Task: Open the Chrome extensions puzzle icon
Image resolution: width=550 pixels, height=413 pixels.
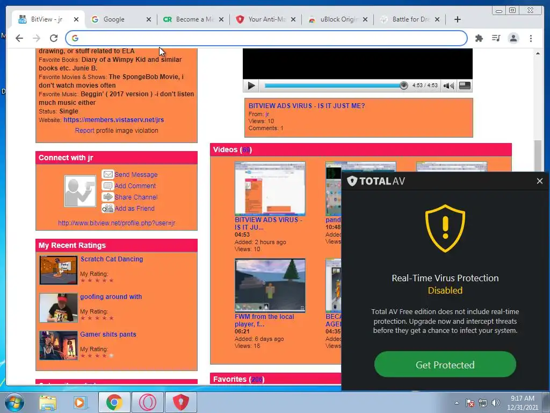Action: [x=479, y=38]
